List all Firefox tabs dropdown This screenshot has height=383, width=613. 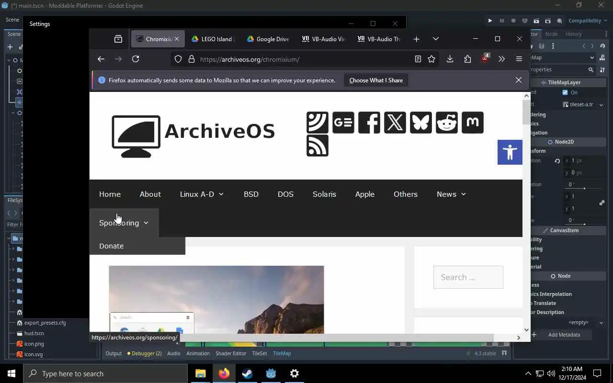tap(435, 39)
